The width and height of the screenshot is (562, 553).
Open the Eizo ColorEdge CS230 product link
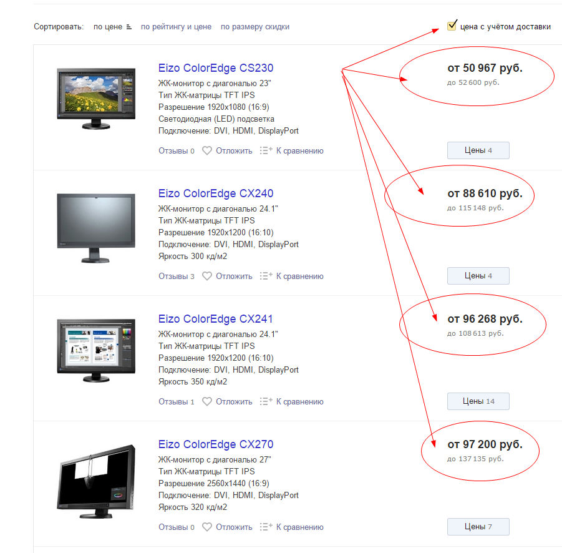click(x=216, y=68)
